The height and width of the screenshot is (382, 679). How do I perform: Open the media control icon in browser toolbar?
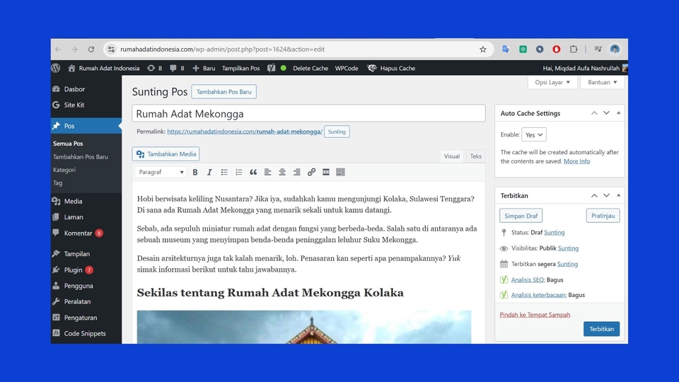[598, 50]
